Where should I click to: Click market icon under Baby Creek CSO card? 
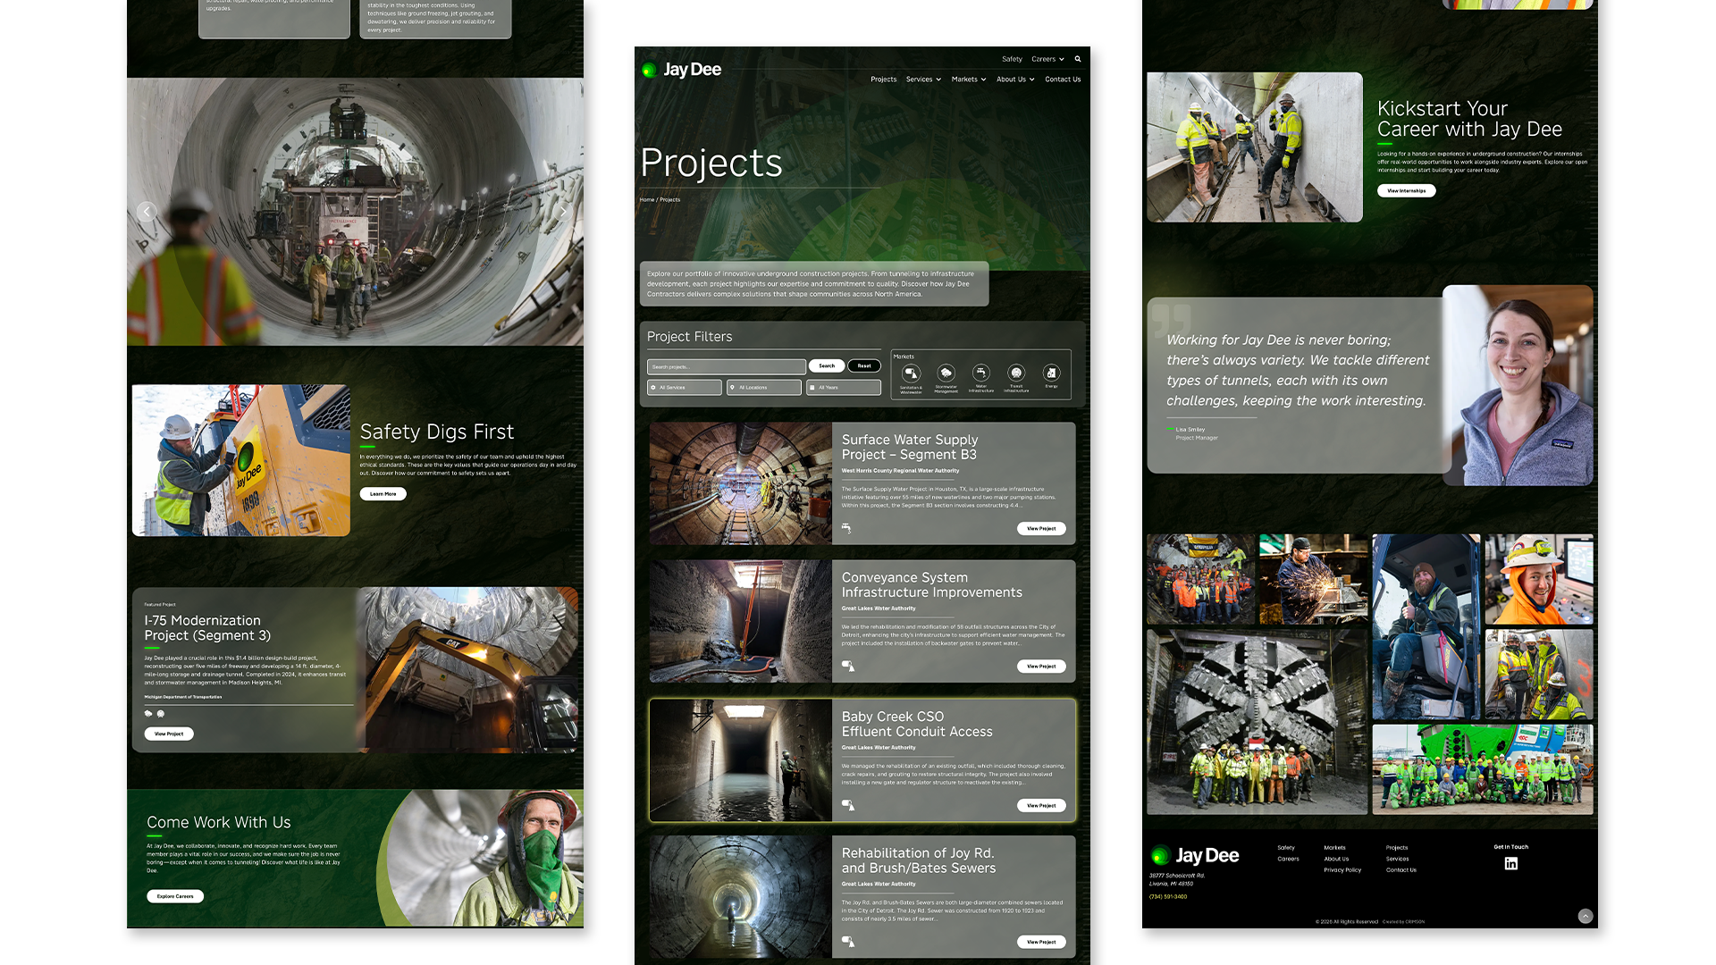pos(848,805)
